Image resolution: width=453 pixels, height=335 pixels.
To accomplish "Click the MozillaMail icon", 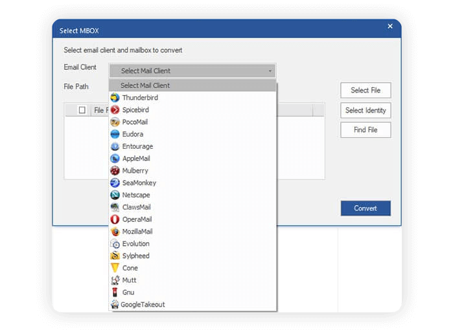I will pyautogui.click(x=115, y=232).
